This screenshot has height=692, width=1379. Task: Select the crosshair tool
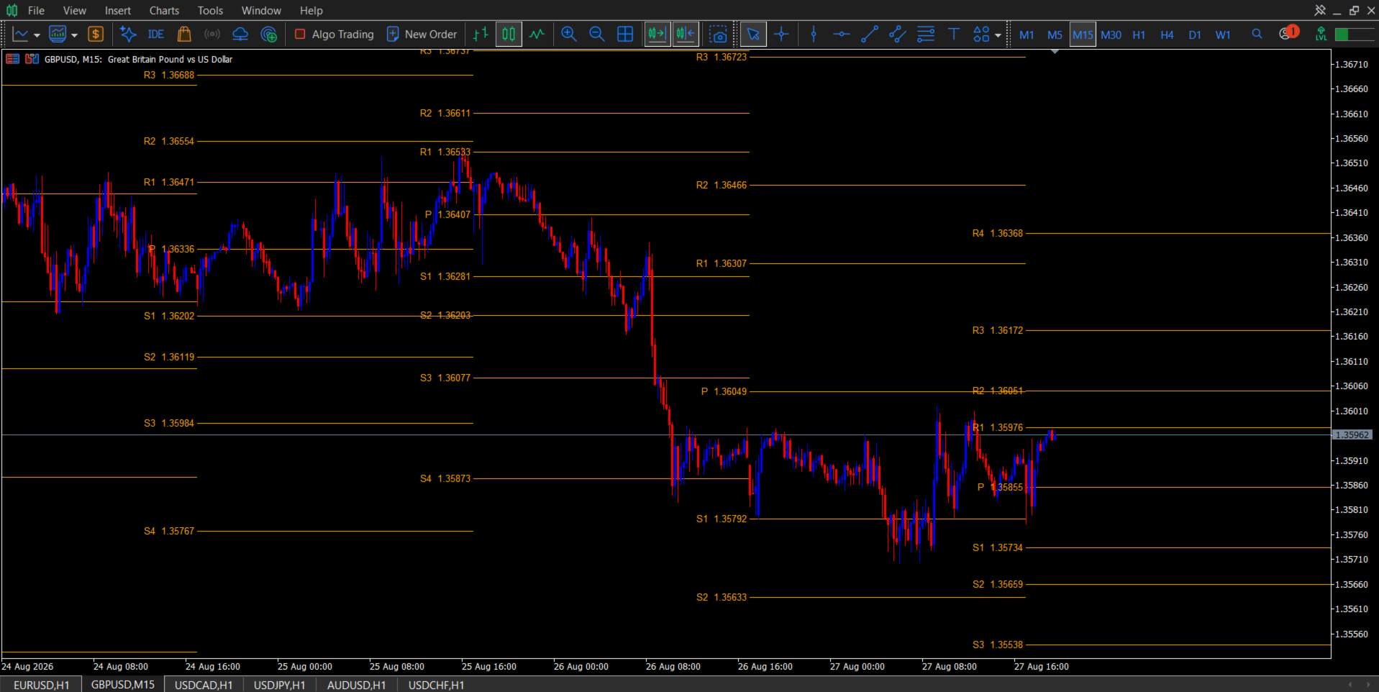point(781,34)
